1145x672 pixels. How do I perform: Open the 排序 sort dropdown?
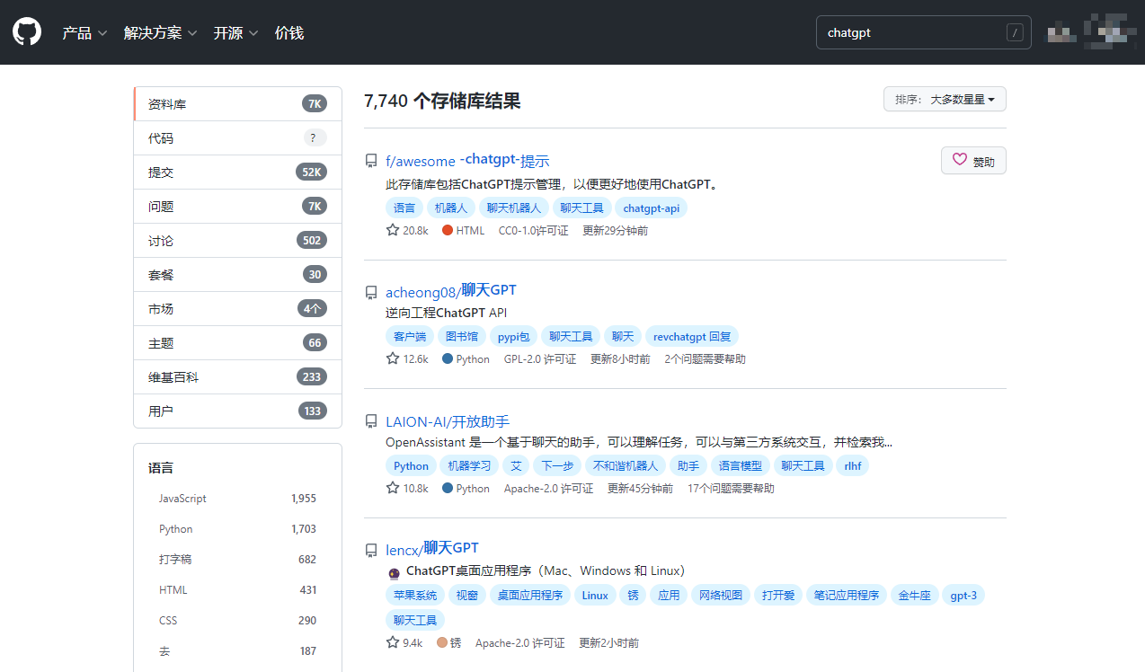pos(945,100)
